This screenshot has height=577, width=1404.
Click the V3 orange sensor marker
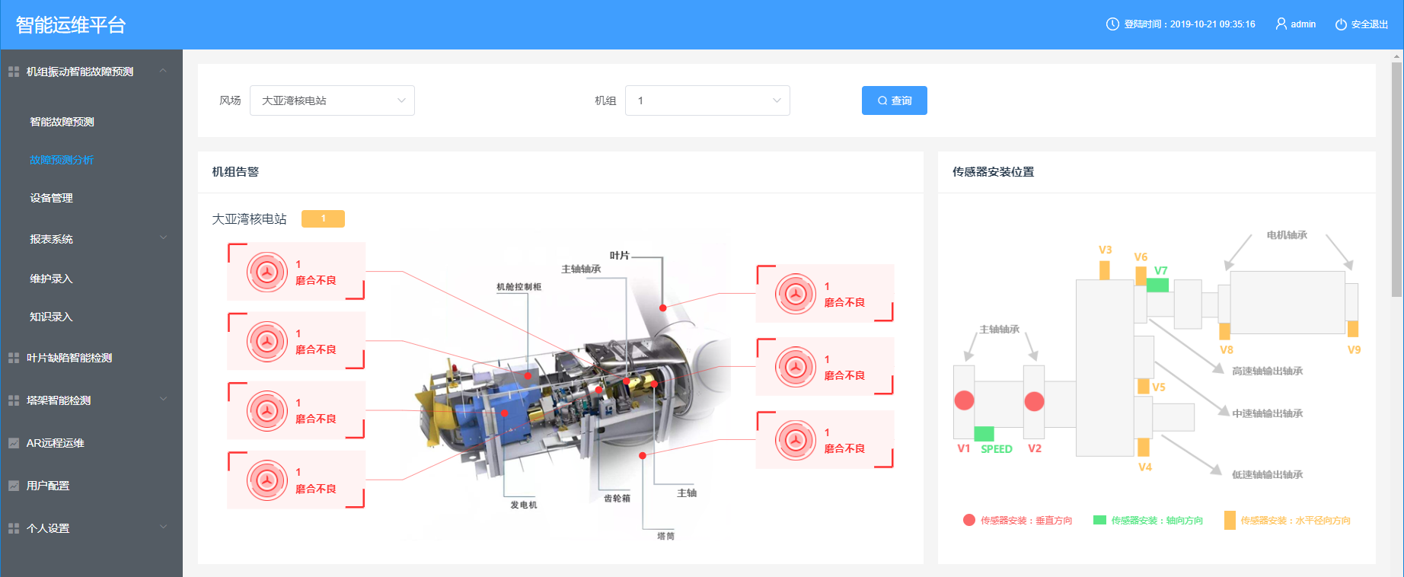point(1104,270)
